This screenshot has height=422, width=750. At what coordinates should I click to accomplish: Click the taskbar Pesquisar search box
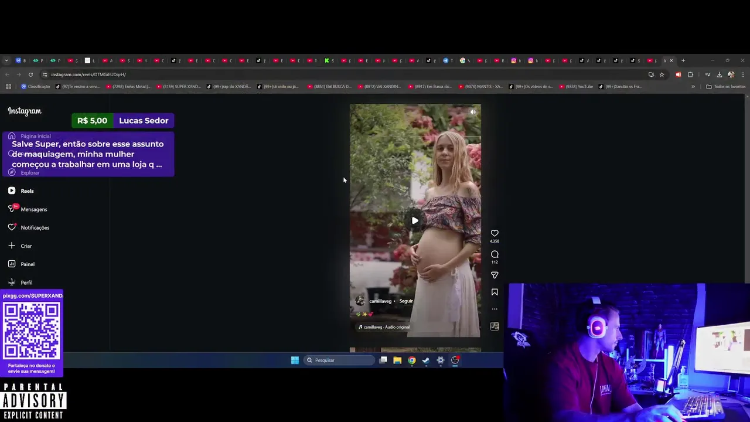point(340,360)
